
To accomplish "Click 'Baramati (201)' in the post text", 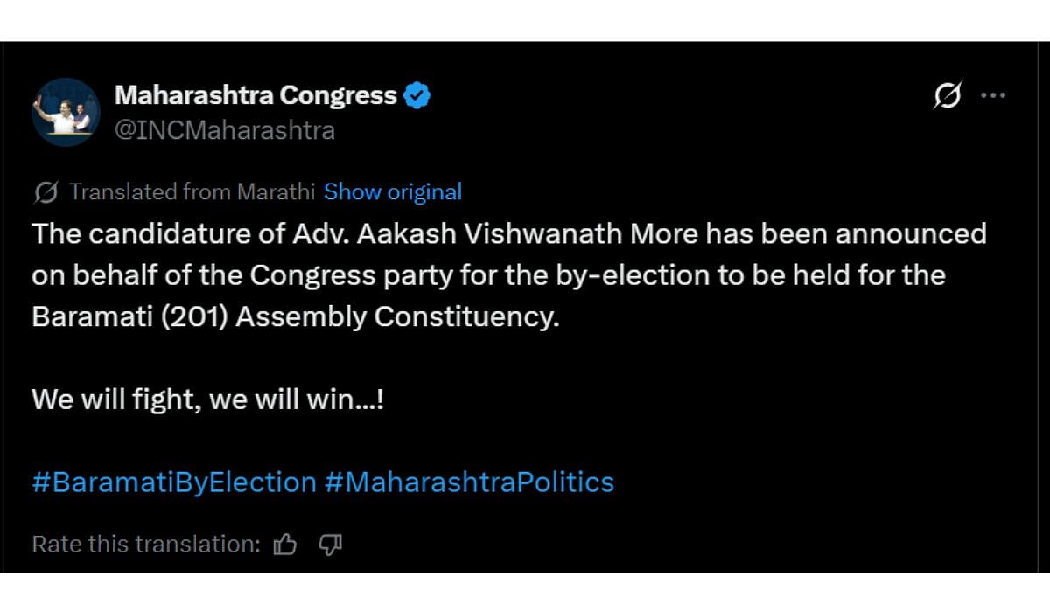I will click(x=129, y=316).
